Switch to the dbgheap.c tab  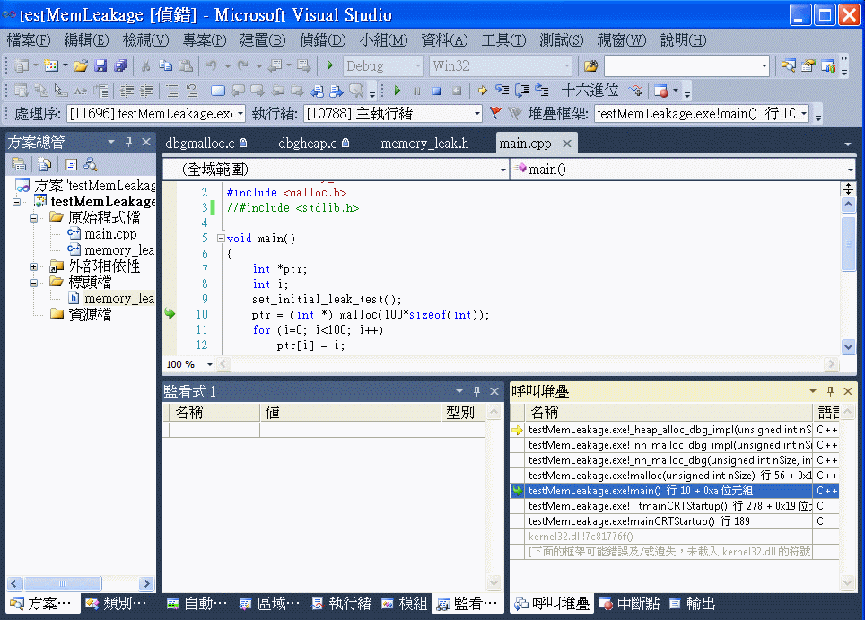tap(313, 144)
